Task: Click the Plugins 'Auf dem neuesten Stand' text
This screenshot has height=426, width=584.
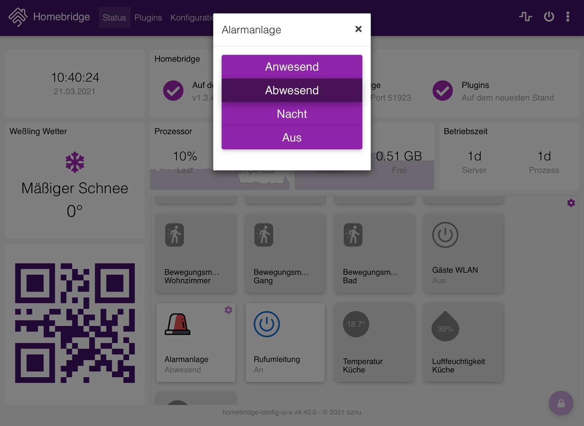Action: [x=508, y=98]
